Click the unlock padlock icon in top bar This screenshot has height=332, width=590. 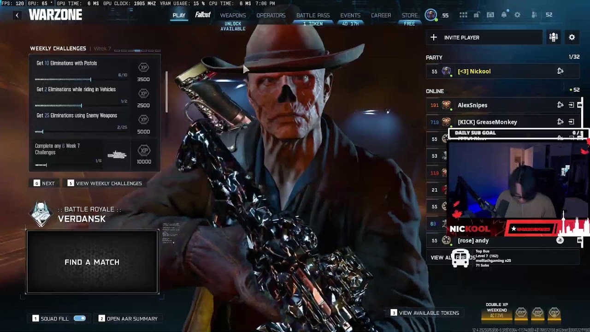click(477, 15)
